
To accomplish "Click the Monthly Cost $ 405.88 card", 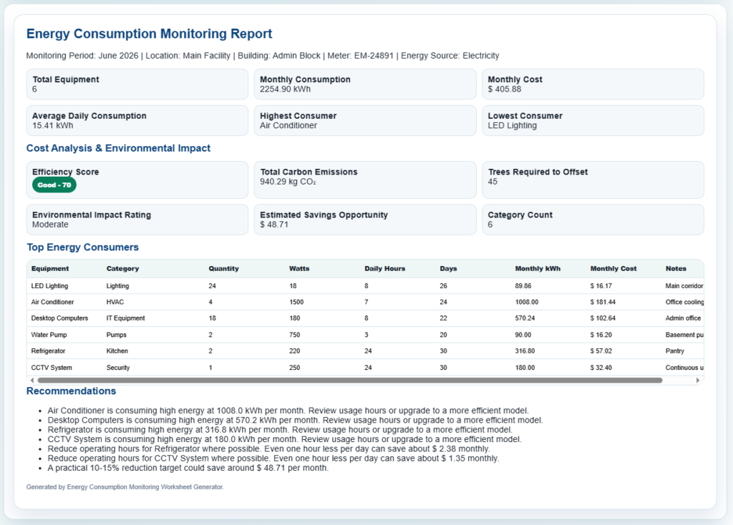I will (593, 84).
